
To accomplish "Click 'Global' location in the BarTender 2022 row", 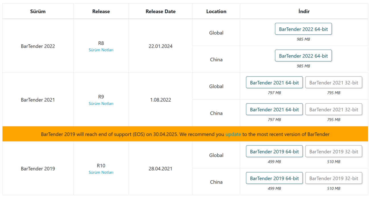I will click(216, 33).
